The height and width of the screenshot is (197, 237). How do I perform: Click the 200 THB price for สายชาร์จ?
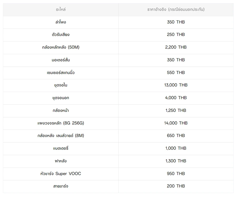(x=176, y=186)
